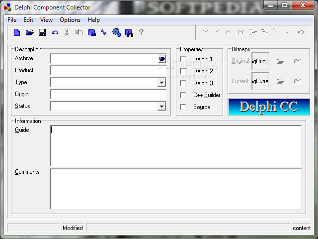The image size is (318, 239).
Task: Click the New document toolbar icon
Action: (x=17, y=32)
